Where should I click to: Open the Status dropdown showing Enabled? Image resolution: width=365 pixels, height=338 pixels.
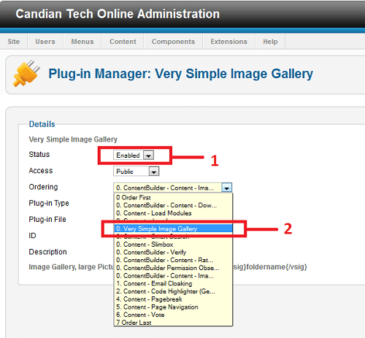coord(134,155)
